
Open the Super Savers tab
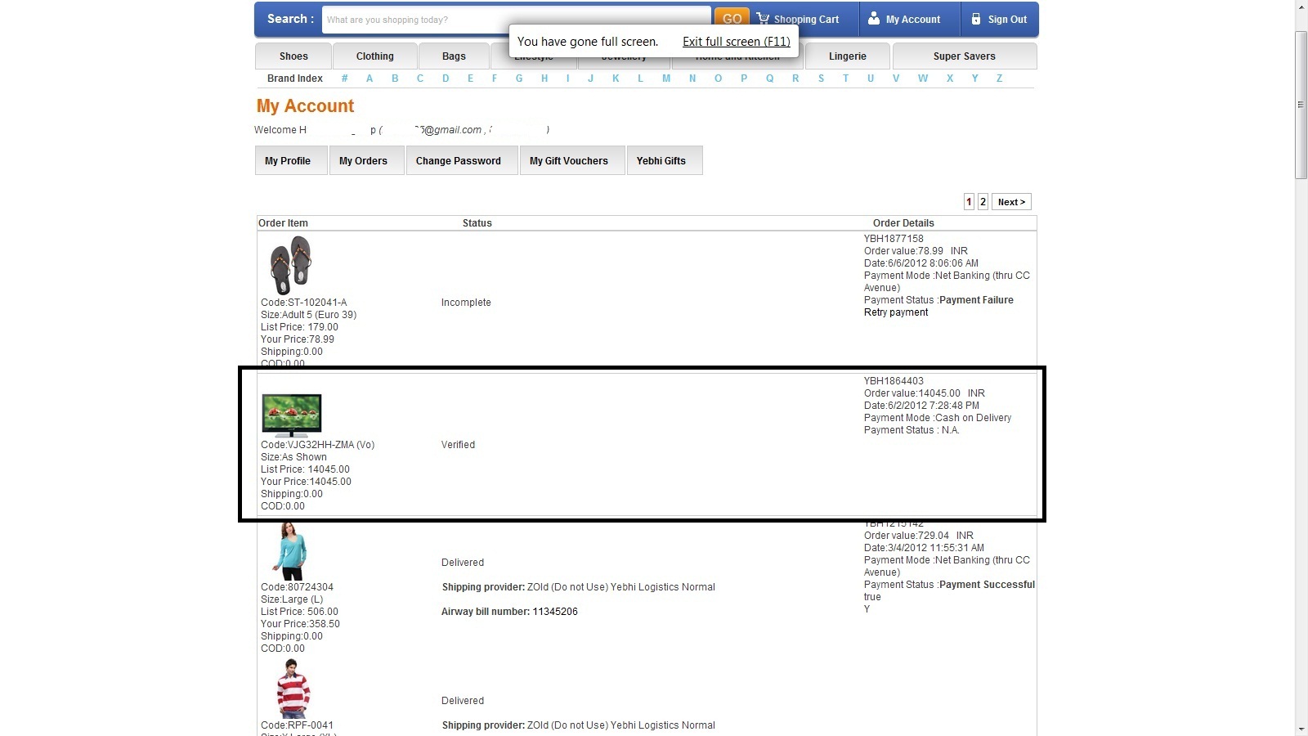tap(964, 56)
